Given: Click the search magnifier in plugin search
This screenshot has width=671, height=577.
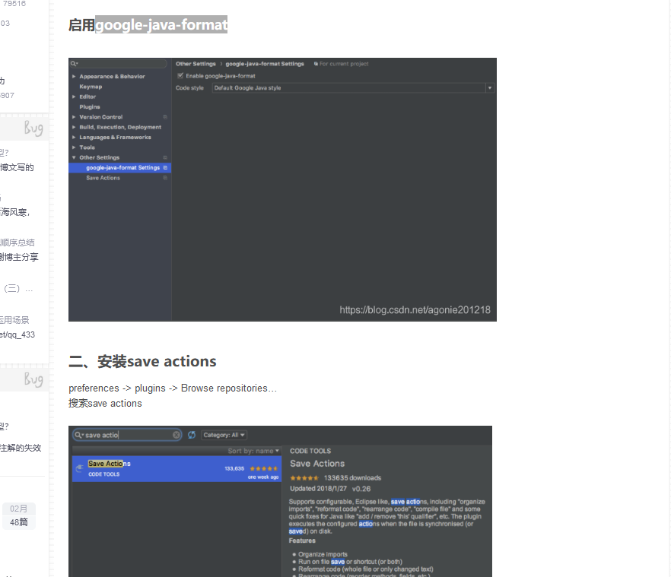Looking at the screenshot, I should click(x=78, y=435).
